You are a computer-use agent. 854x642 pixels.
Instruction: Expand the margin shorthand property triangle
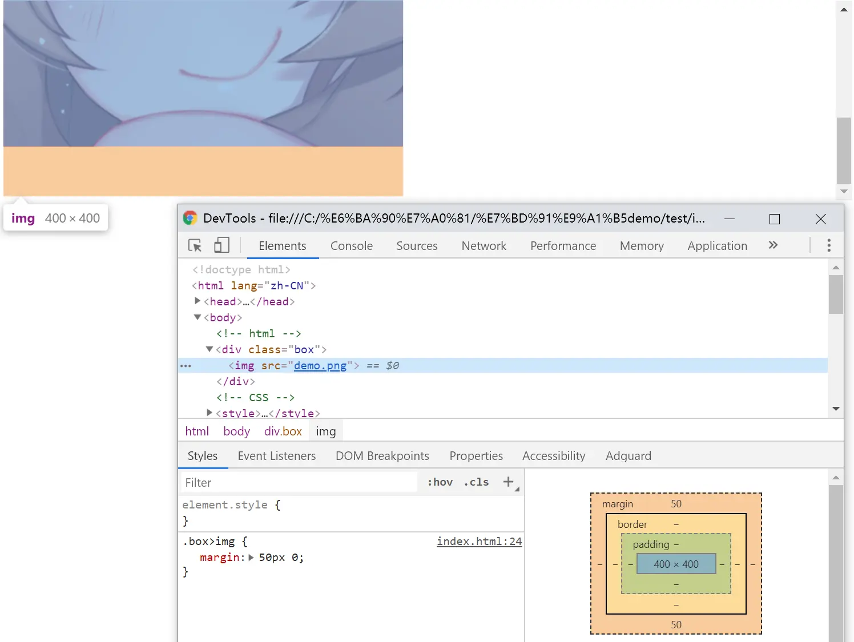pos(251,558)
